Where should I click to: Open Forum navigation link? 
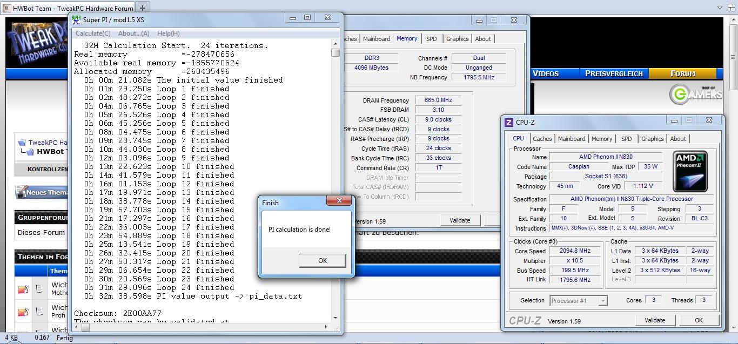pyautogui.click(x=683, y=73)
